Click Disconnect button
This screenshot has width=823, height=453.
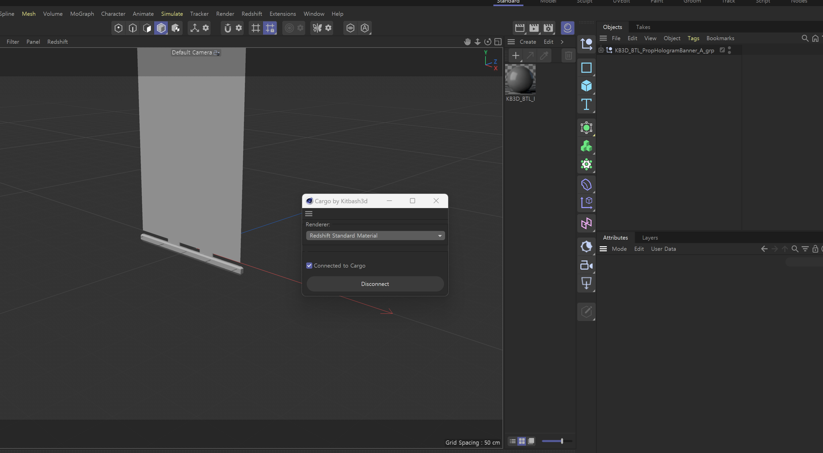tap(375, 284)
